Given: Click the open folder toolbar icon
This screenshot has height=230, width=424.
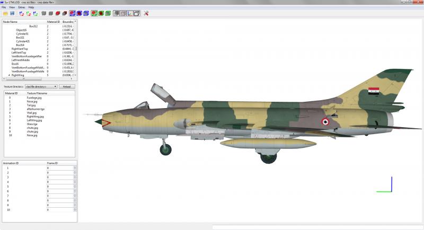Looking at the screenshot, I should (x=5, y=13).
